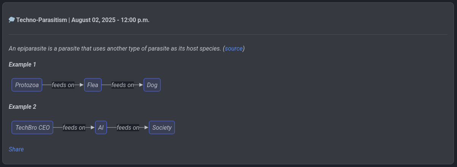
Task: Click the AI diagram node
Action: click(x=101, y=127)
